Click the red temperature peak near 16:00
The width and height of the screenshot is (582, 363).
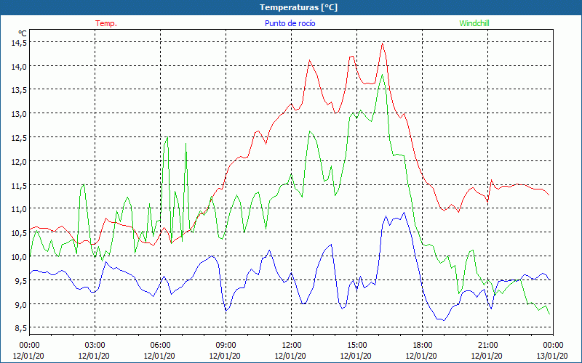[383, 44]
